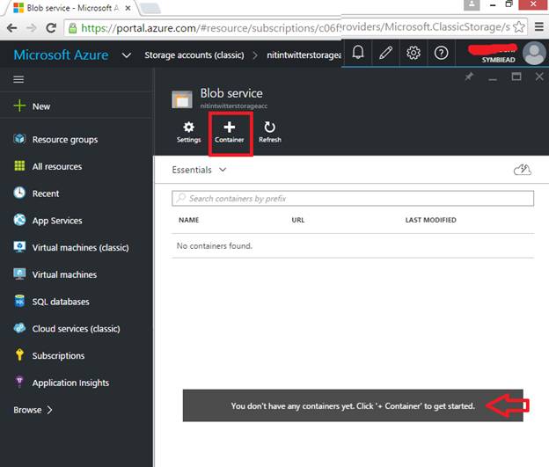
Task: Open SQL databases
Action: tap(51, 302)
